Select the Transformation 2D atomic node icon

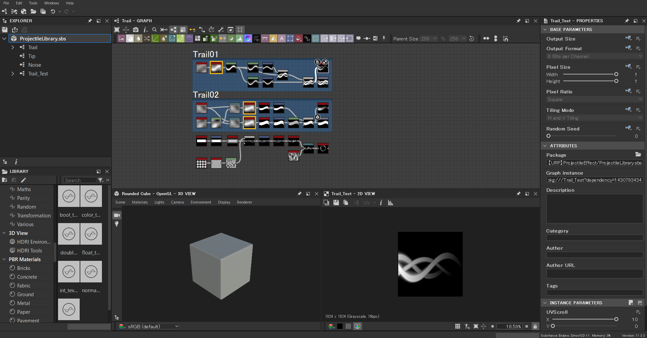(x=290, y=38)
